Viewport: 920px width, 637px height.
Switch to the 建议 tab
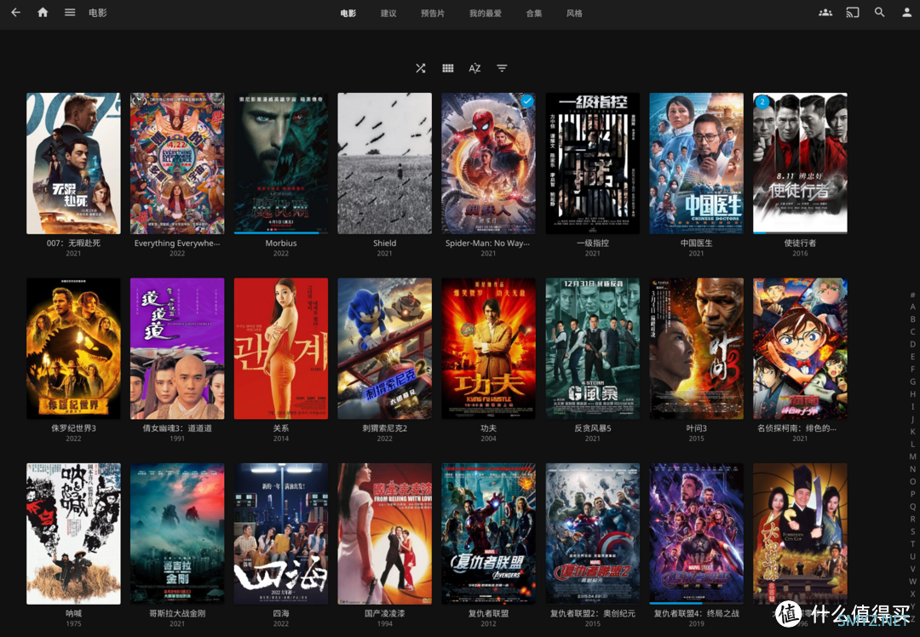[388, 13]
